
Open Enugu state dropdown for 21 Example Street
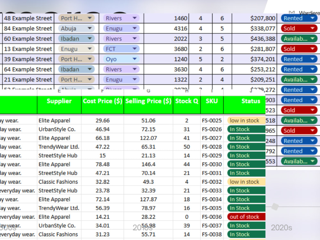click(x=121, y=79)
